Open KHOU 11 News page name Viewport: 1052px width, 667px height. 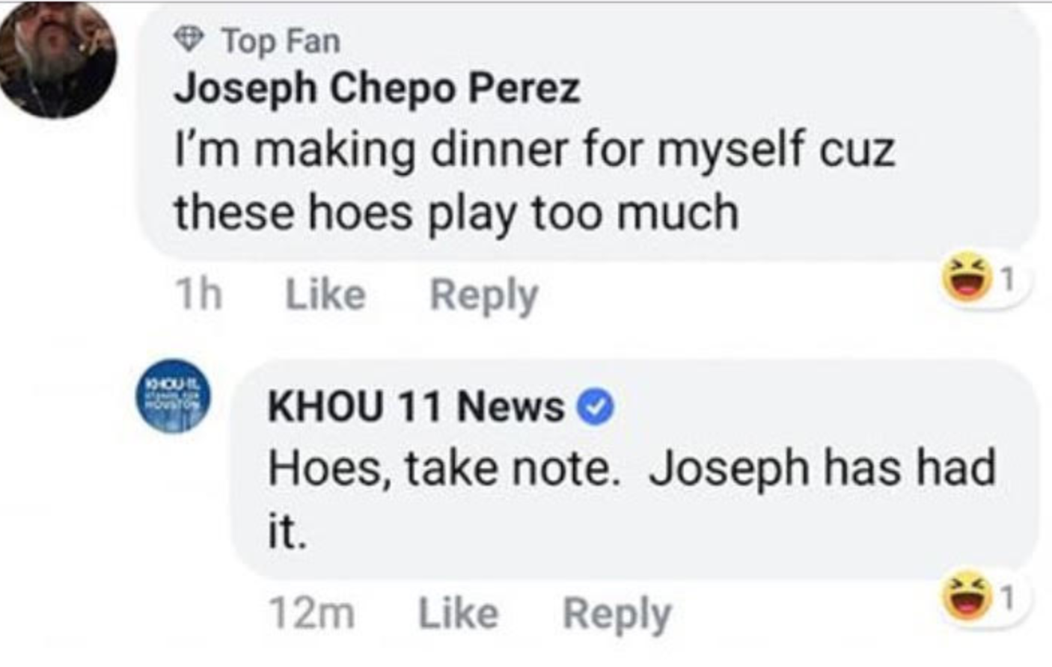(417, 407)
